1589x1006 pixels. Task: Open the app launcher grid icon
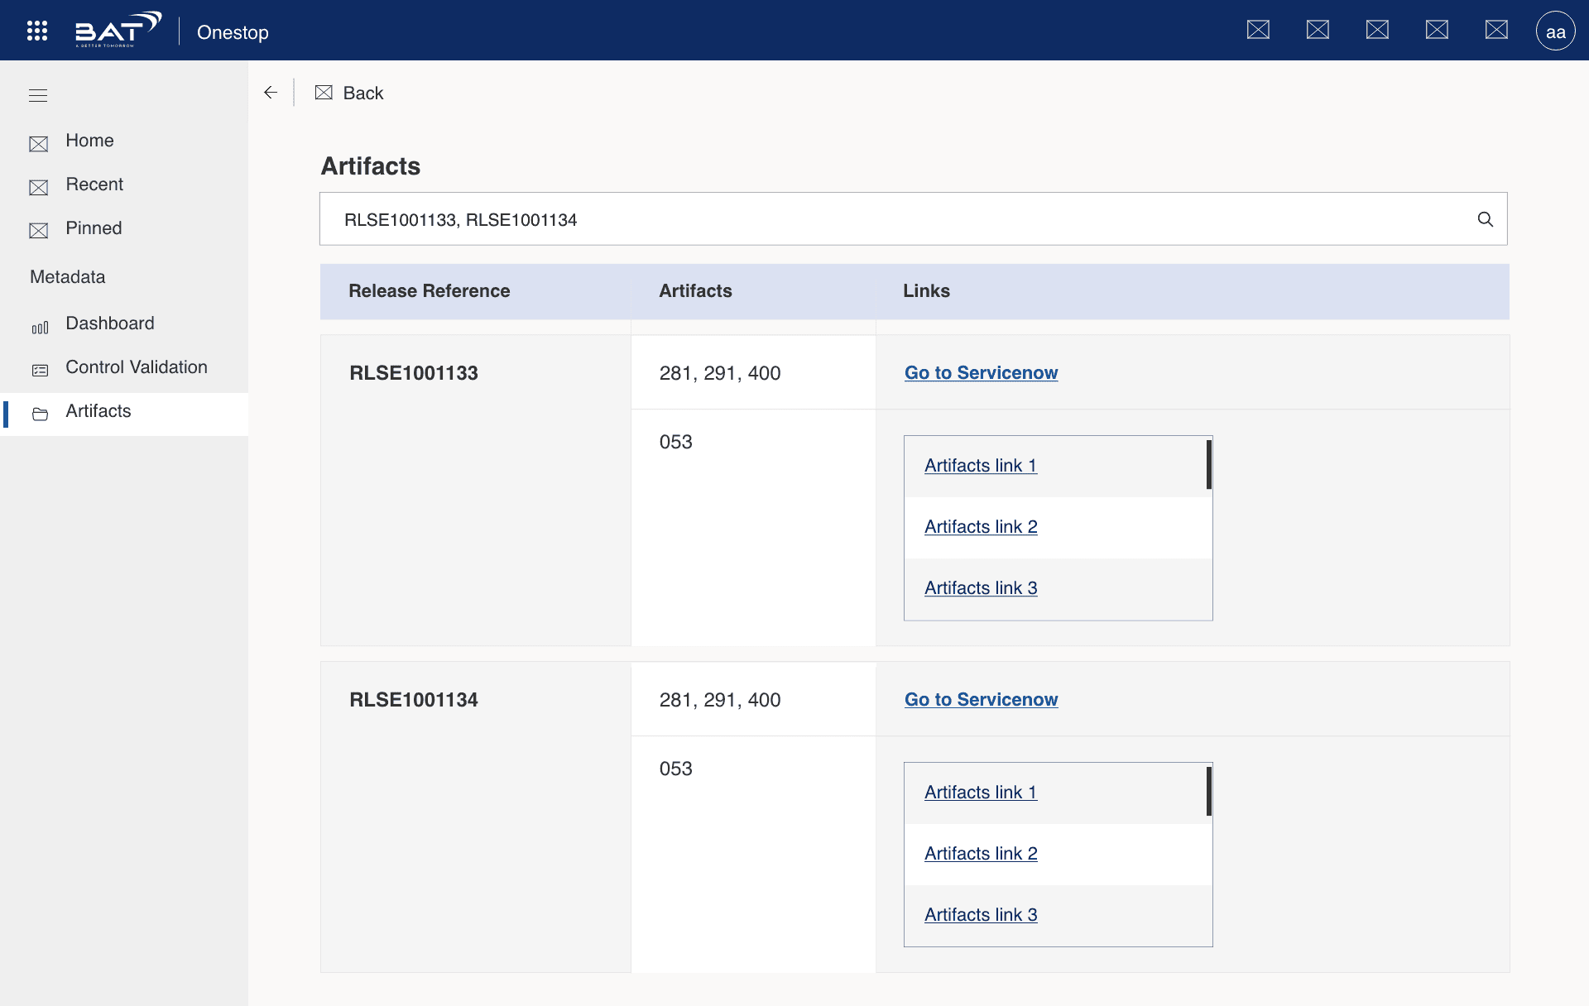pos(37,31)
